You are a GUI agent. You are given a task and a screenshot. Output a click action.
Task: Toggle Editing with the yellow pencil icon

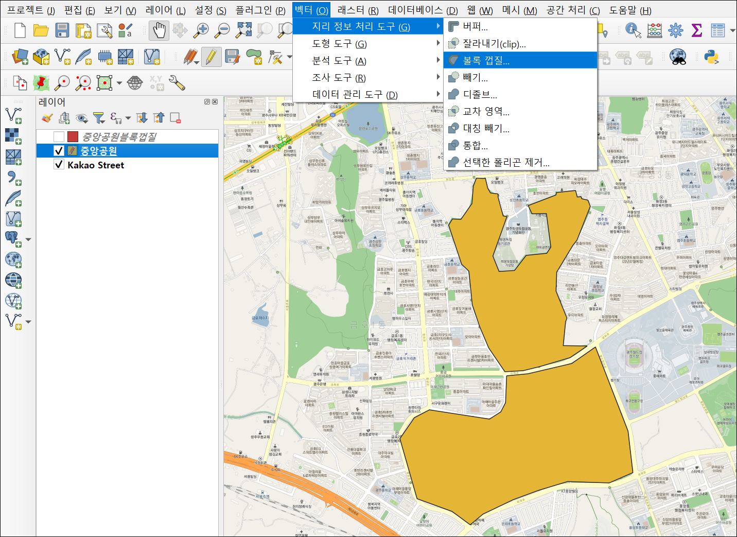click(x=211, y=57)
